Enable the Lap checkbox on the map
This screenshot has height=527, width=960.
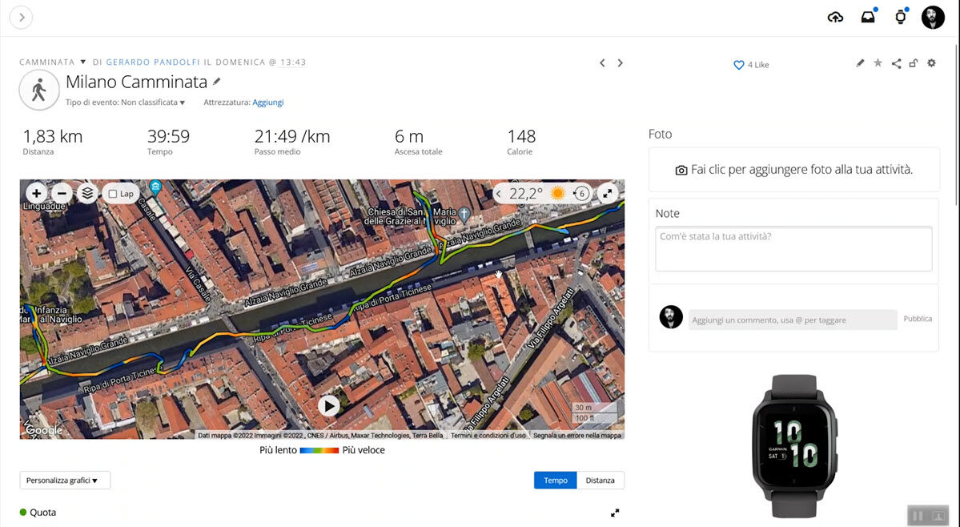pos(113,194)
